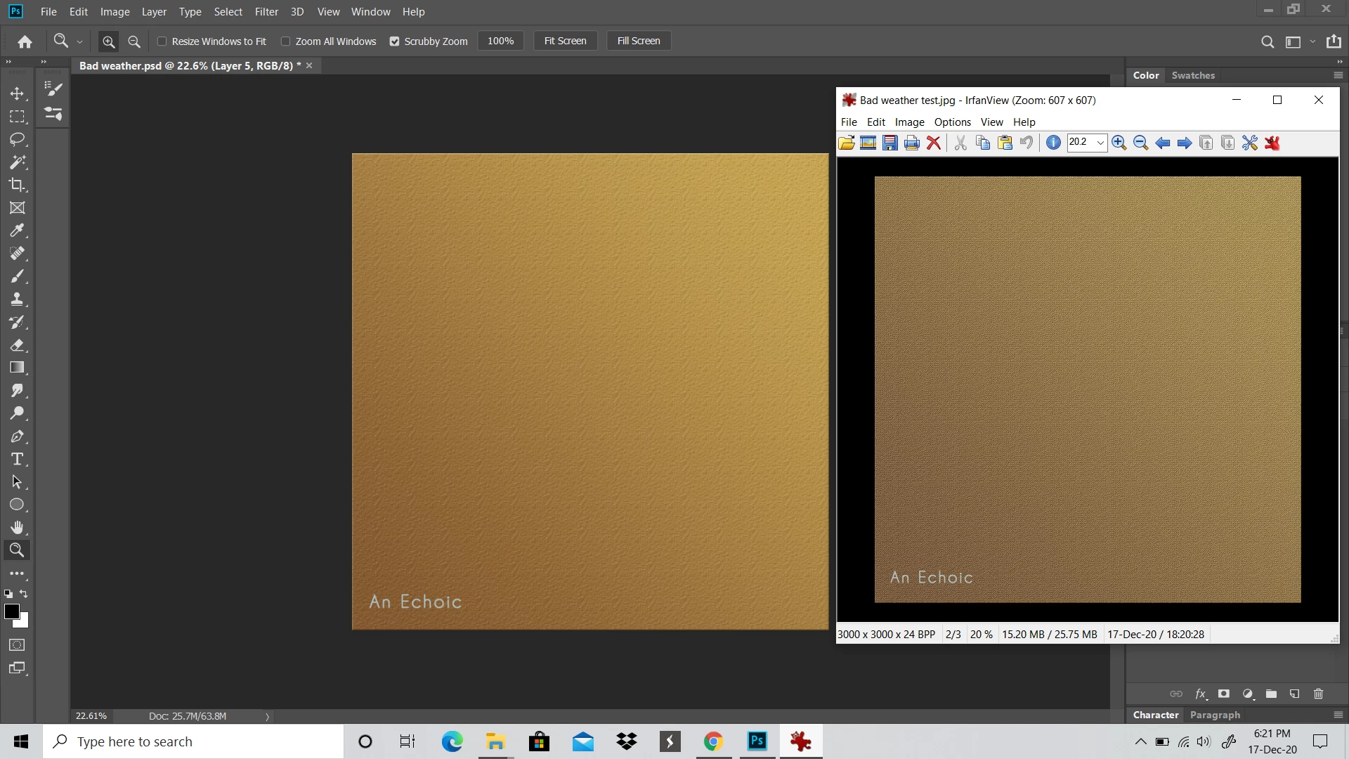Expand Zoom tool preset picker arrow
1349x759 pixels.
coord(79,42)
